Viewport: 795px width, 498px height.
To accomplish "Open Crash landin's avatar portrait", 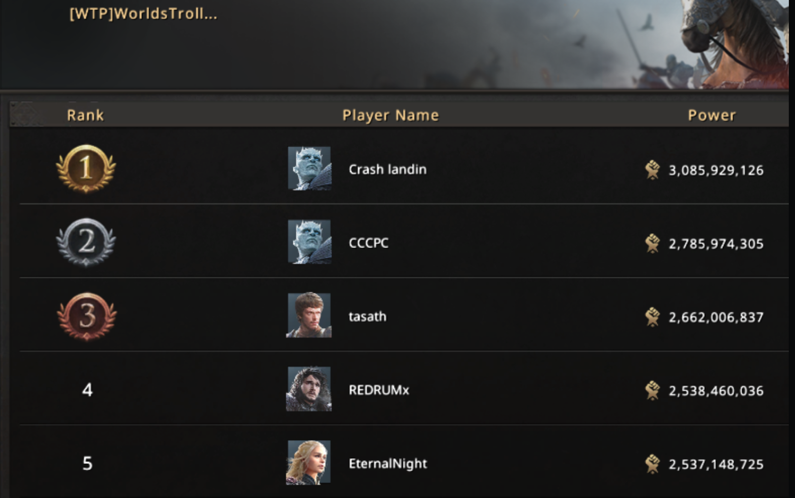I will [x=309, y=168].
